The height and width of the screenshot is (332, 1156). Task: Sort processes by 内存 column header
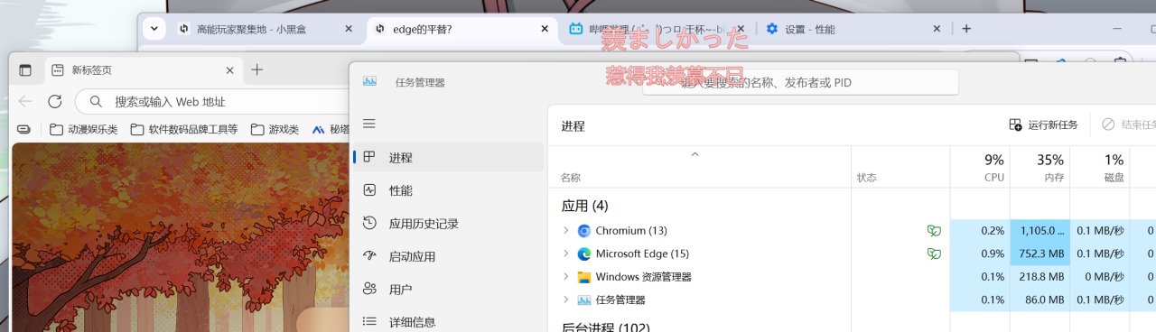(1039, 167)
